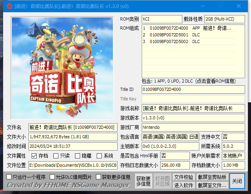Click the 打开图片区域 button

point(162,181)
